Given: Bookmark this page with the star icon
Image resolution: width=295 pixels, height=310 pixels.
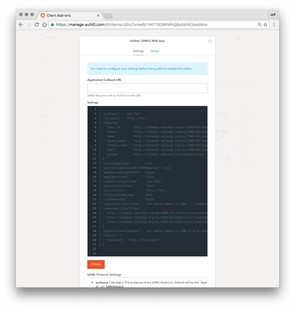Looking at the screenshot, I should (x=265, y=24).
